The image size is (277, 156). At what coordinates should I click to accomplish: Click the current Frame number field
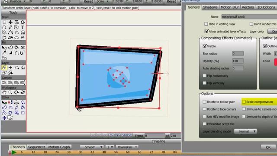pyautogui.click(x=155, y=136)
